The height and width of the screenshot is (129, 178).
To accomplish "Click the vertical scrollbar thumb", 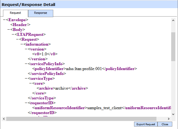I will 173,46.
